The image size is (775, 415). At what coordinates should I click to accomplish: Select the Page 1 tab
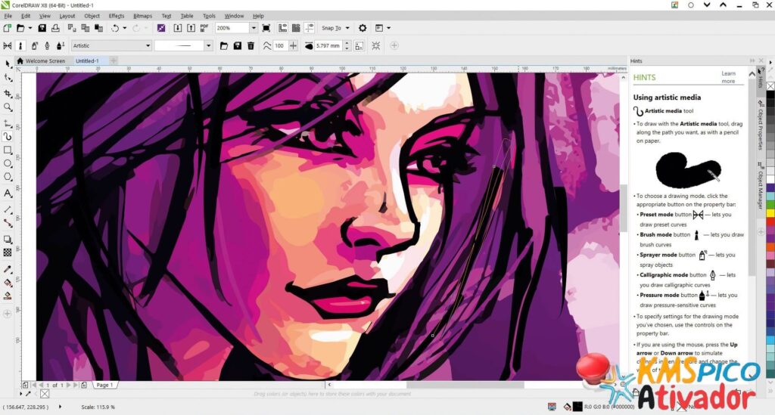104,385
